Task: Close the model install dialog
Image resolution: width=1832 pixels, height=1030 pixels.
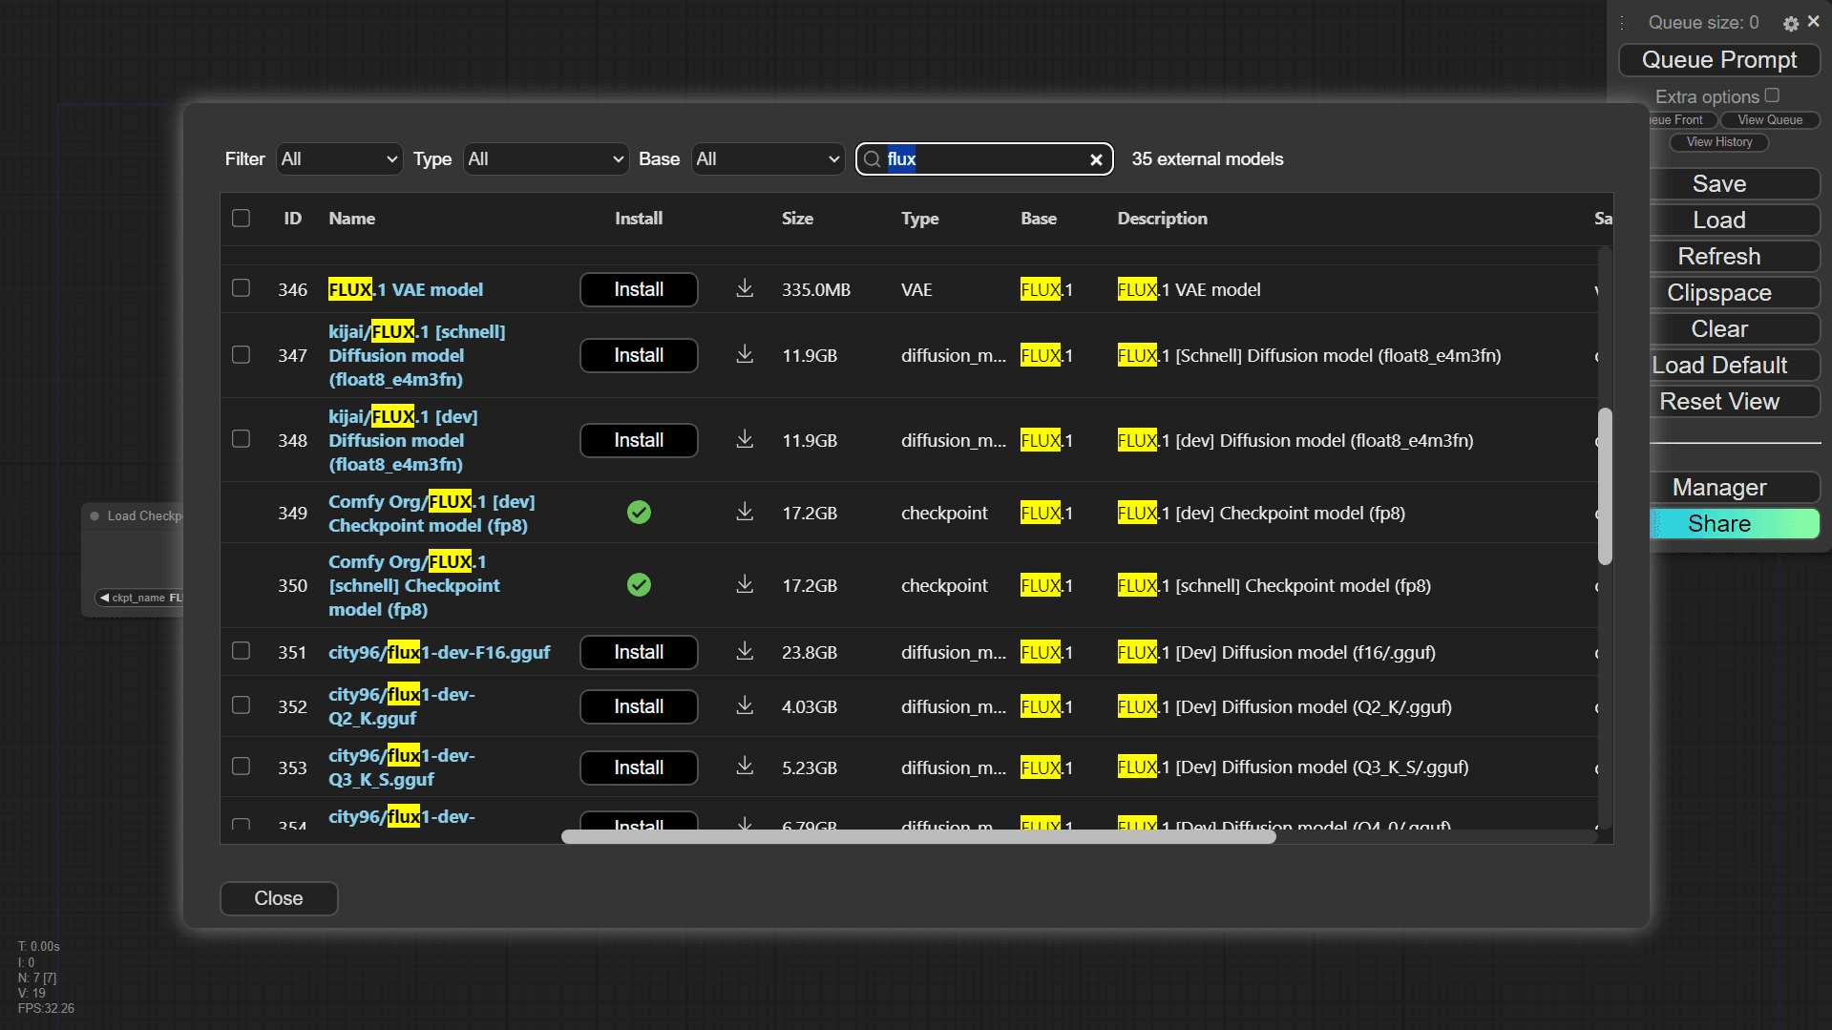Action: point(278,897)
